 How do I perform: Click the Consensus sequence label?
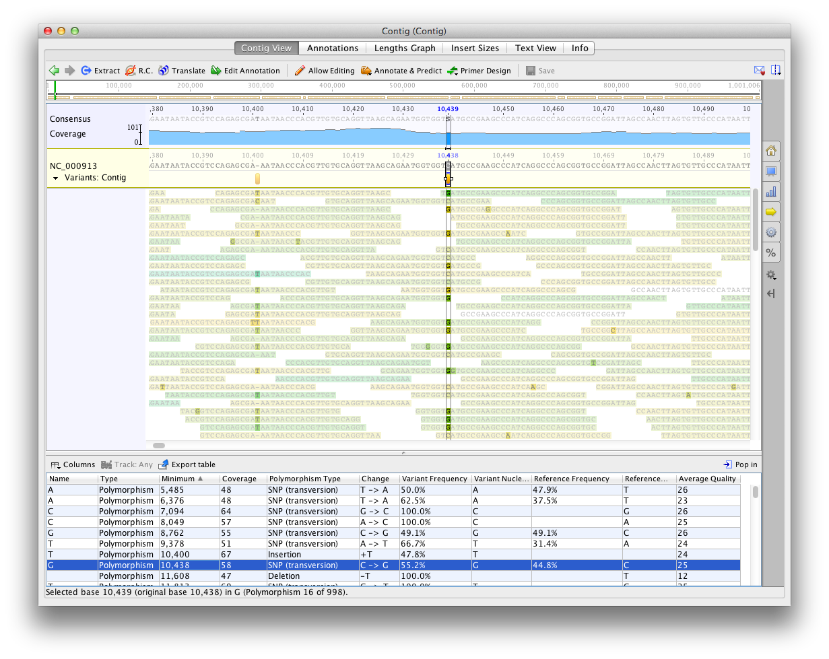pyautogui.click(x=70, y=119)
